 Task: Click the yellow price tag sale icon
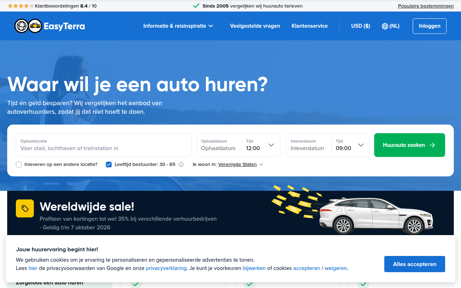pos(25,208)
